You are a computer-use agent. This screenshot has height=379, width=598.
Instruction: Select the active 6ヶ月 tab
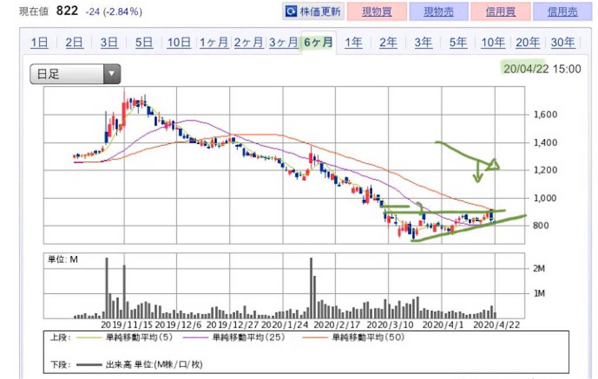click(318, 43)
